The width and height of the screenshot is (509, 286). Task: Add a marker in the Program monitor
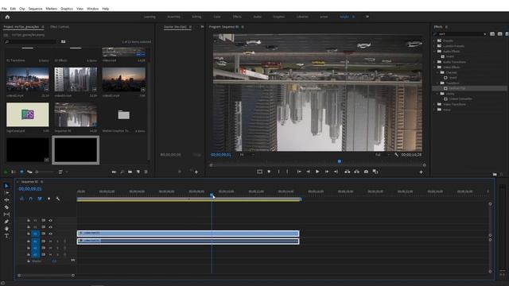269,172
